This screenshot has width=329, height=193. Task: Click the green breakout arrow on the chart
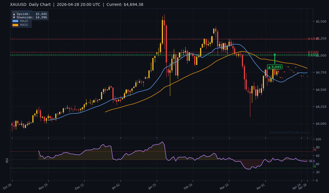(275, 58)
